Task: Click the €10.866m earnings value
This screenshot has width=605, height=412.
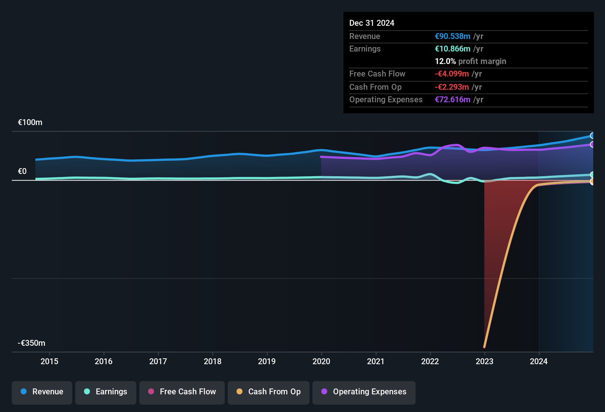Action: tap(452, 49)
